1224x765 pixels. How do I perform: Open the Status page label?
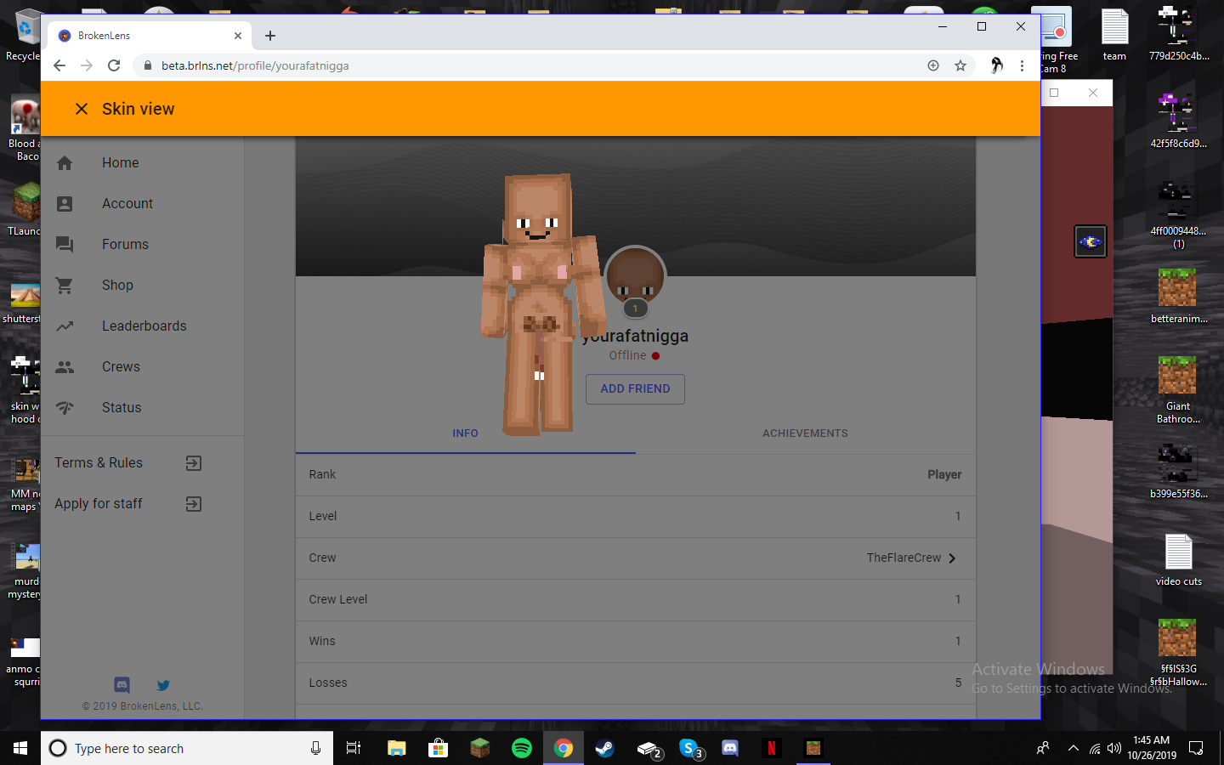122,408
